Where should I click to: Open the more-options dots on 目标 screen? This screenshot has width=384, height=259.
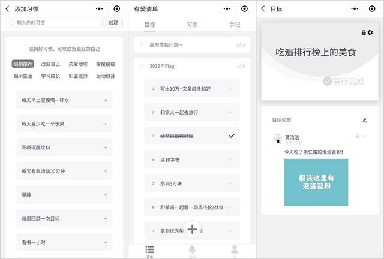pyautogui.click(x=355, y=9)
